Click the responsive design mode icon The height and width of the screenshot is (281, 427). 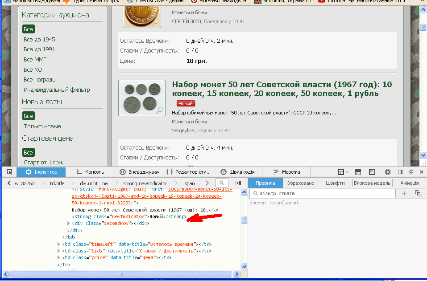tap(372, 172)
